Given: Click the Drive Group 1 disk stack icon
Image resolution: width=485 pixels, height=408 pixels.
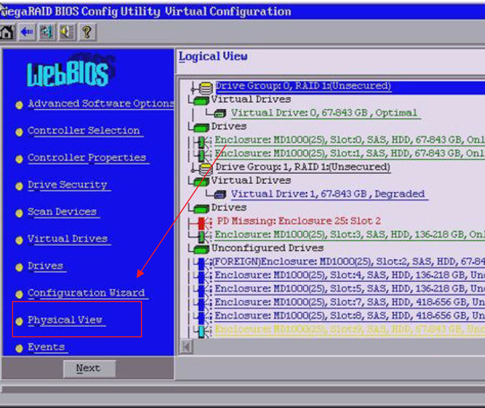Looking at the screenshot, I should (x=205, y=168).
